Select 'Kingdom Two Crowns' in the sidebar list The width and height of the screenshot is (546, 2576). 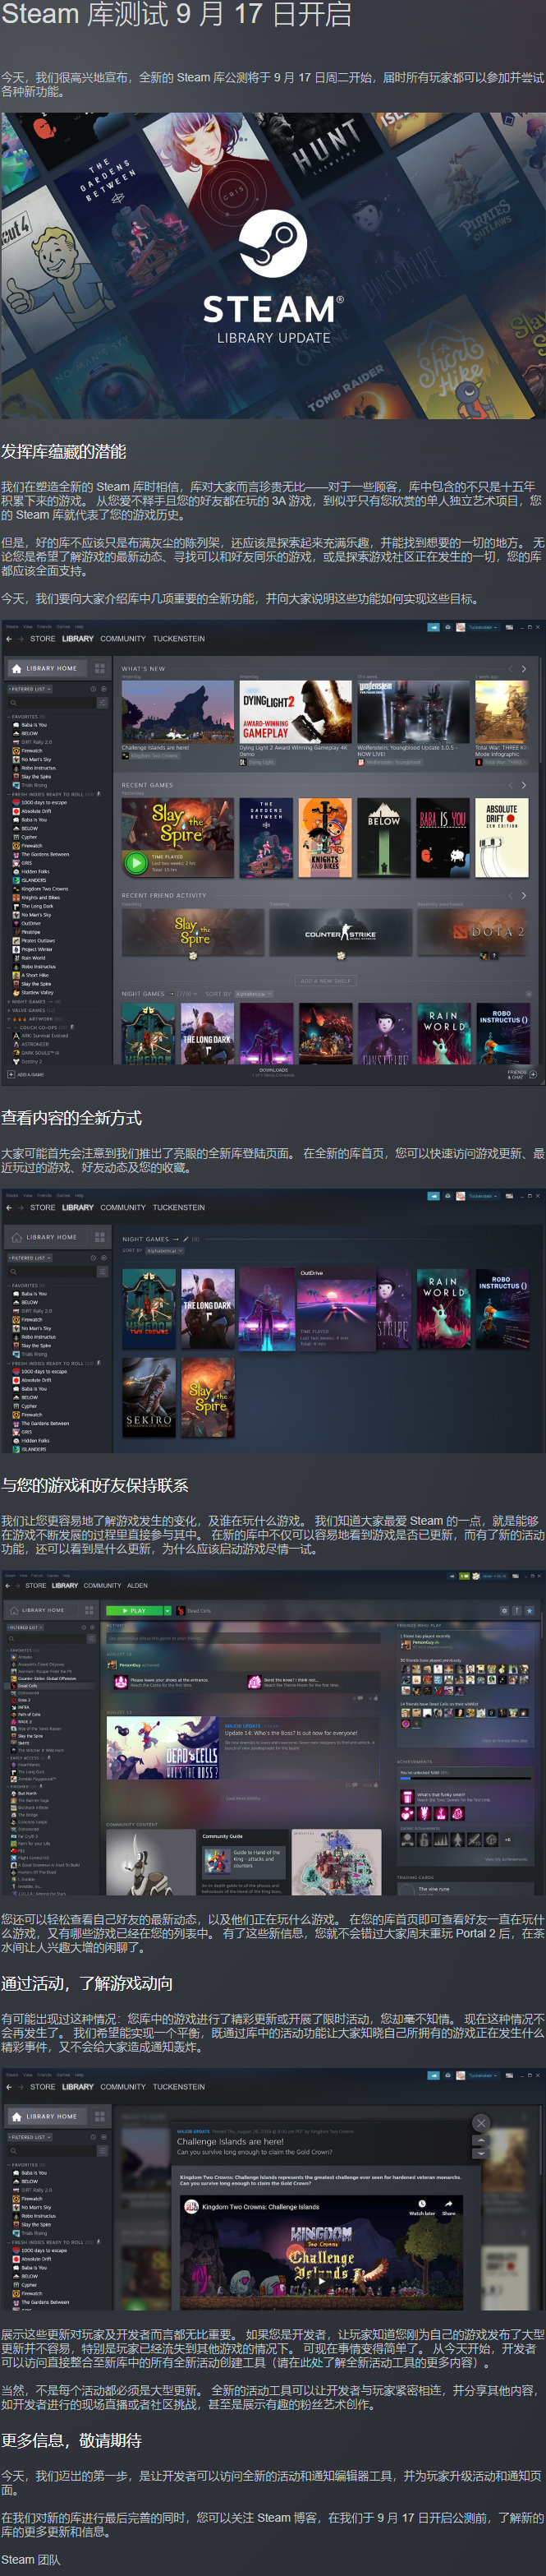(x=45, y=888)
